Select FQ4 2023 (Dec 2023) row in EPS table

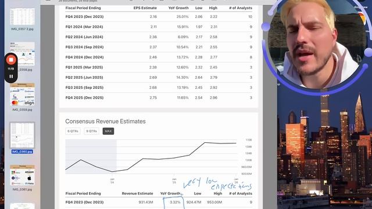159,17
